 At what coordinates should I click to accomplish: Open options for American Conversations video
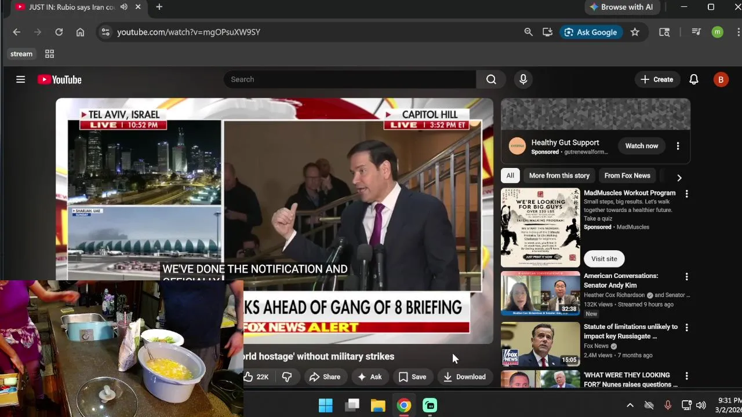[x=686, y=277]
